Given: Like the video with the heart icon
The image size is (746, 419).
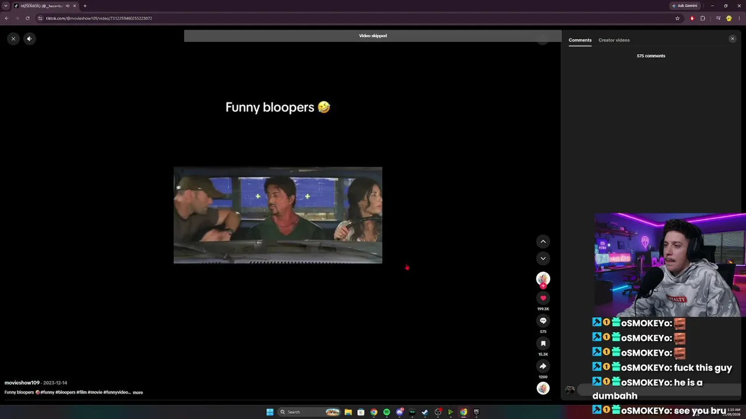Looking at the screenshot, I should (x=543, y=298).
